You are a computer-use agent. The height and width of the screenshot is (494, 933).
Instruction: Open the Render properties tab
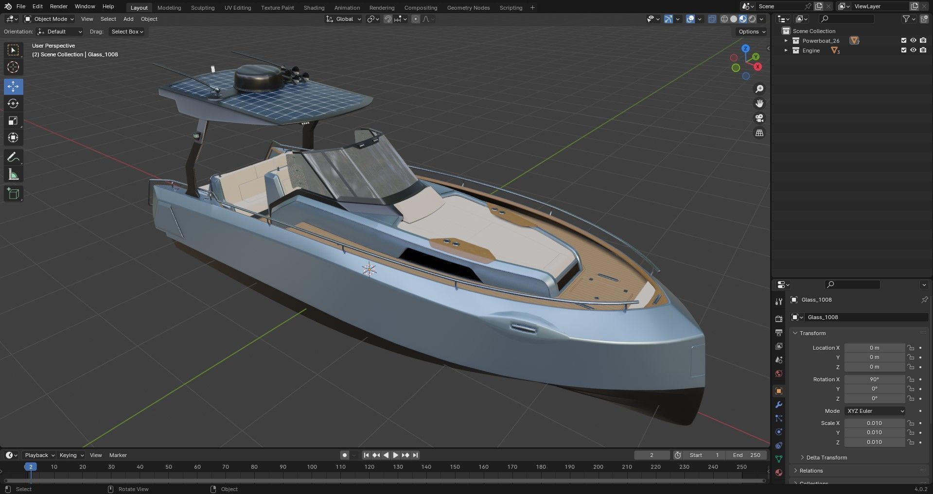(778, 319)
